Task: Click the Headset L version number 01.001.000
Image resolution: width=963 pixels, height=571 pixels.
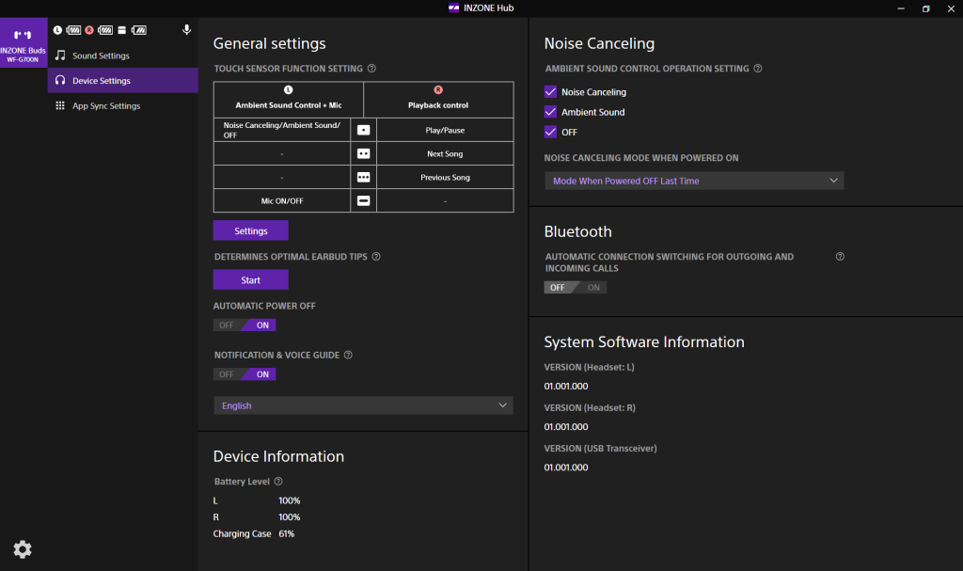Action: pyautogui.click(x=565, y=386)
